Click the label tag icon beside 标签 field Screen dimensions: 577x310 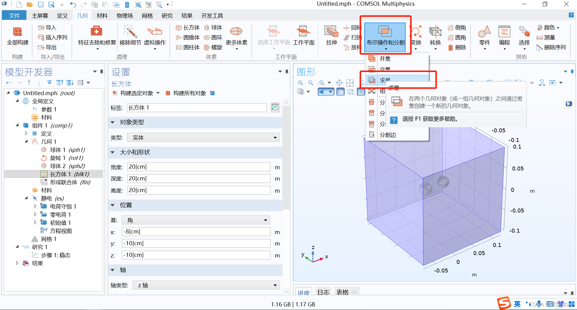coord(275,107)
